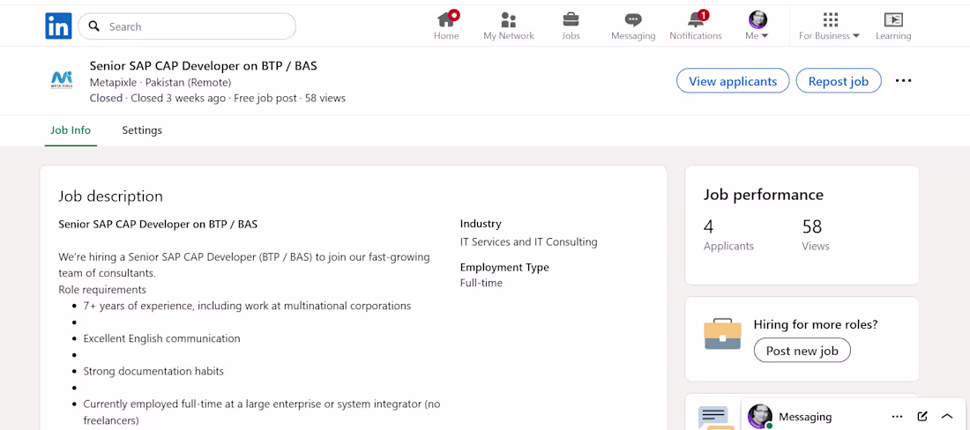The image size is (970, 430).
Task: Click the Messaging panel profile picture
Action: tap(759, 417)
